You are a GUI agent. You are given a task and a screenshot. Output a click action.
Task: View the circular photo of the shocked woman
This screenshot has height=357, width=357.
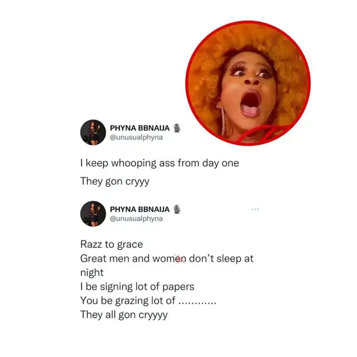(248, 83)
